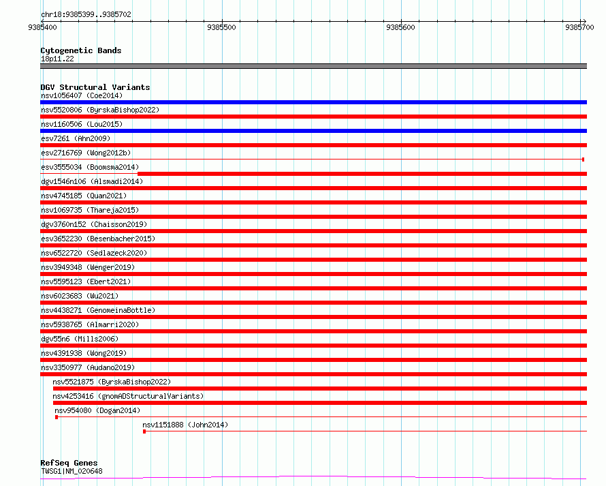Click nsv954080 (Dogan2014) label

tap(97, 410)
